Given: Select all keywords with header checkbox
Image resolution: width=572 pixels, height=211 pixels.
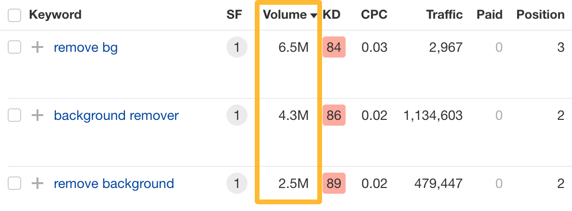Looking at the screenshot, I should (x=15, y=15).
